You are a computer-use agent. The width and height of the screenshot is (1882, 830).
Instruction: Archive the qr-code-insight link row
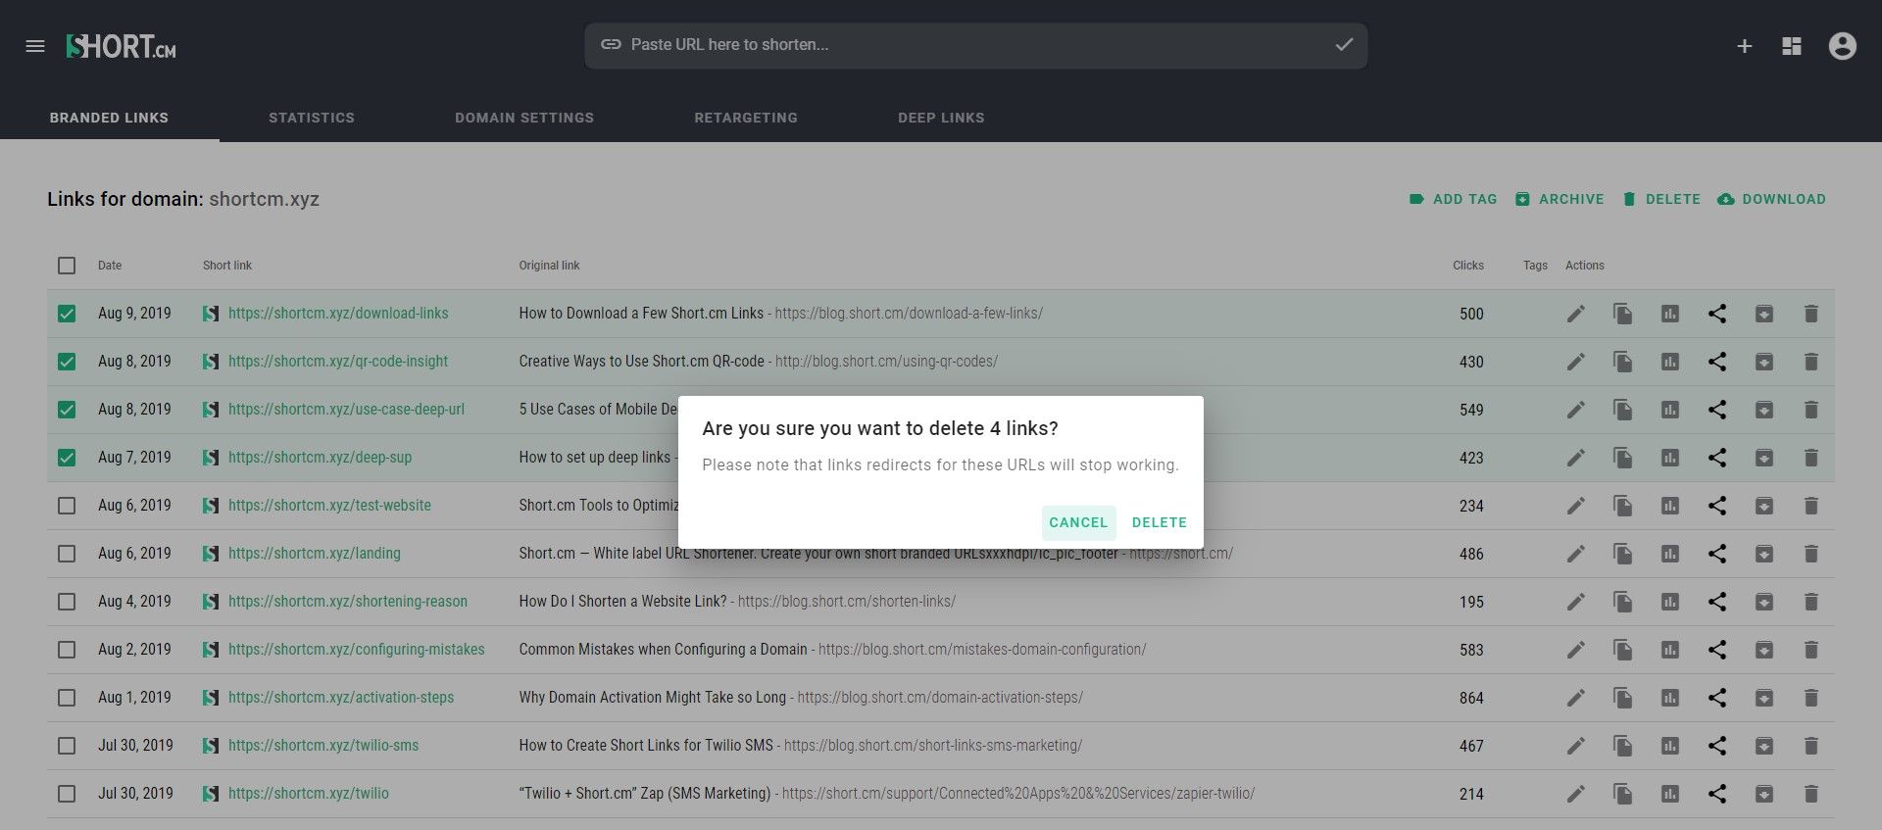[x=1763, y=362]
